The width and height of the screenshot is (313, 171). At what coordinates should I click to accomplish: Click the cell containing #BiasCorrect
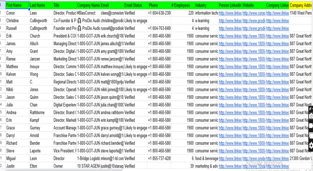(88, 13)
